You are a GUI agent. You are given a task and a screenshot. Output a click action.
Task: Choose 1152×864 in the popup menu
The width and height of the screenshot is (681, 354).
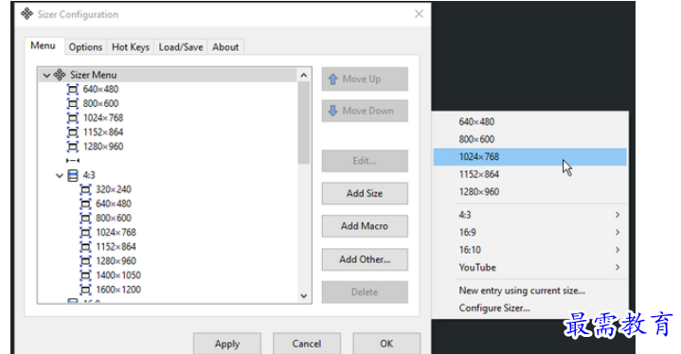(x=529, y=174)
